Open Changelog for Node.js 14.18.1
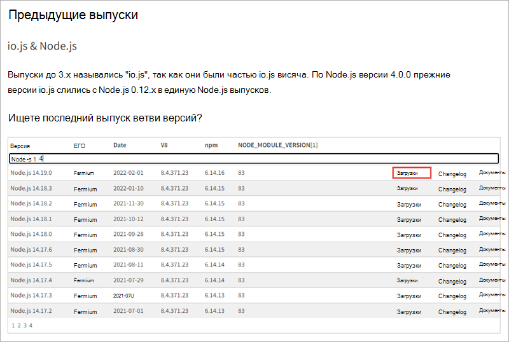Screen dimensions: 509x342 pyautogui.click(x=452, y=220)
